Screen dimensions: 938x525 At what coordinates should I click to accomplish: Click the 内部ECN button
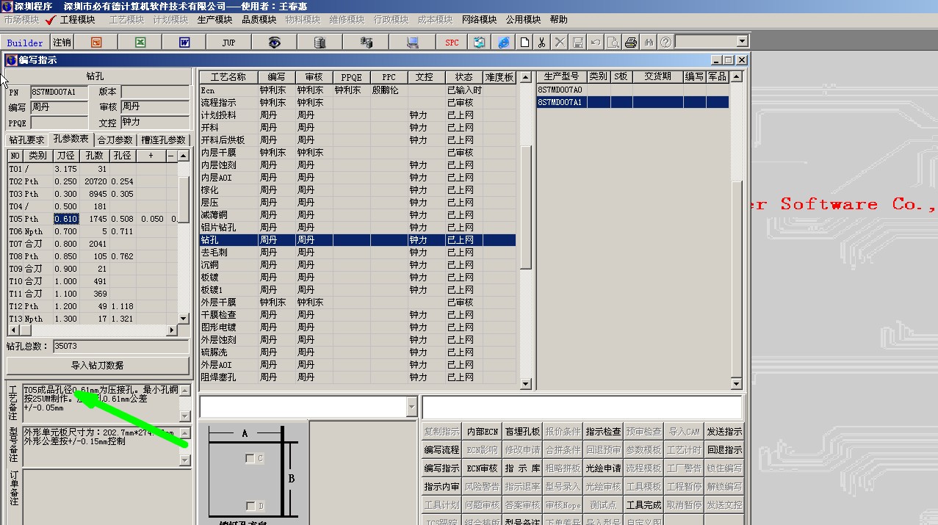pos(483,432)
